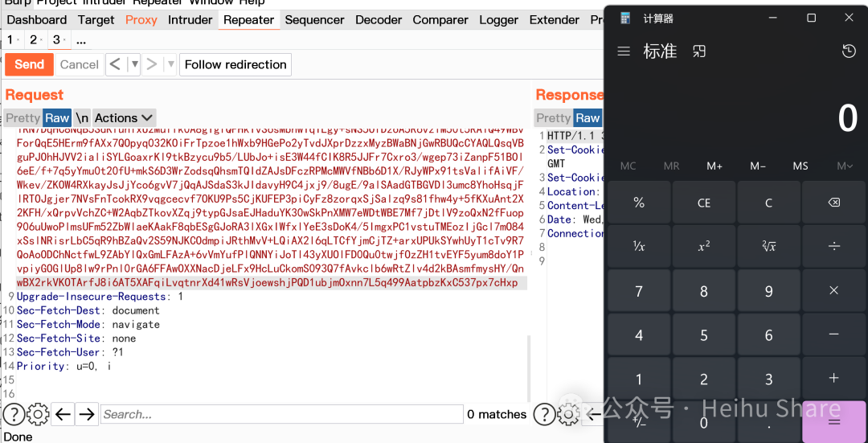The width and height of the screenshot is (868, 443).
Task: Click calculator M- memory subtract
Action: click(758, 166)
